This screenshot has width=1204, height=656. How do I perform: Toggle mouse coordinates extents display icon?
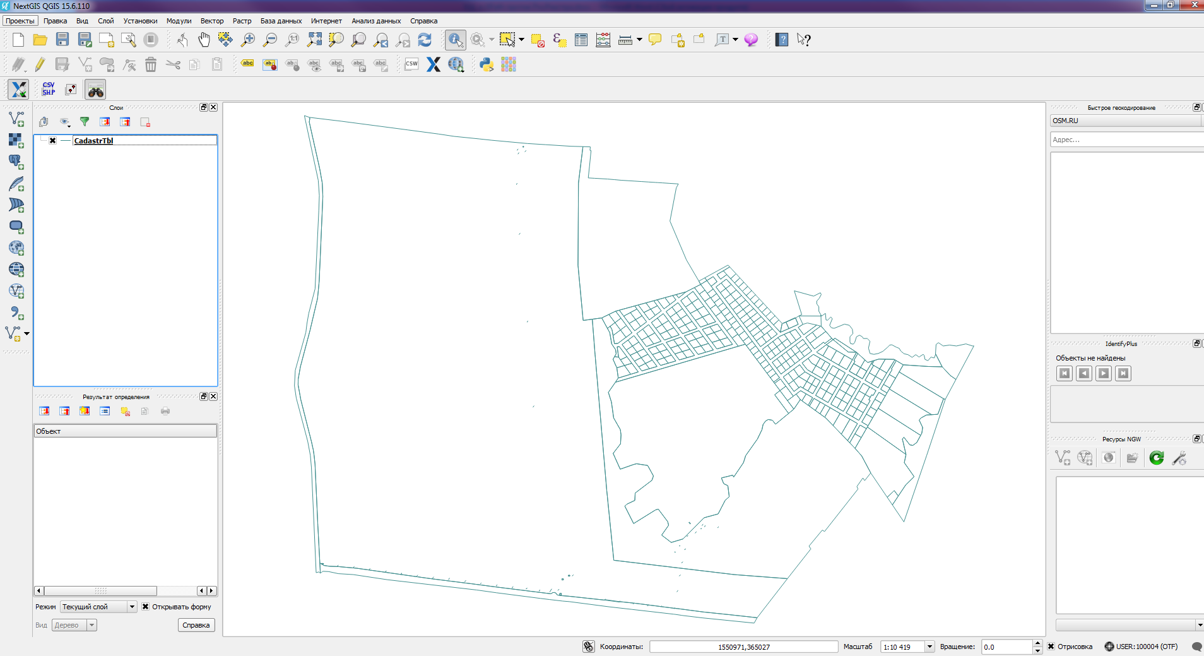[588, 647]
